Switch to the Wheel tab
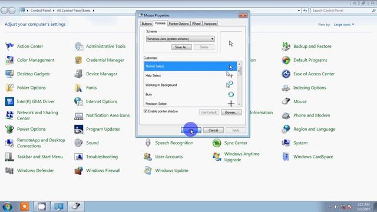Screen dimensions: 377x212 point(196,24)
